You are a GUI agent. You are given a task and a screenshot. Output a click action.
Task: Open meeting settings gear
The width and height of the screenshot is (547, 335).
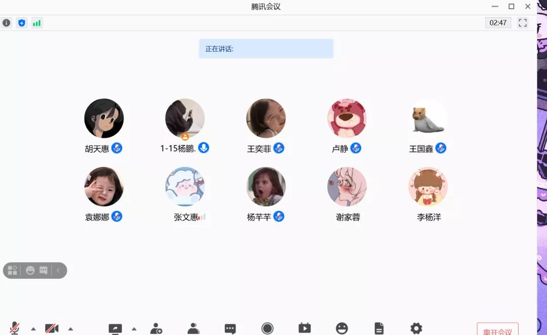pos(416,328)
